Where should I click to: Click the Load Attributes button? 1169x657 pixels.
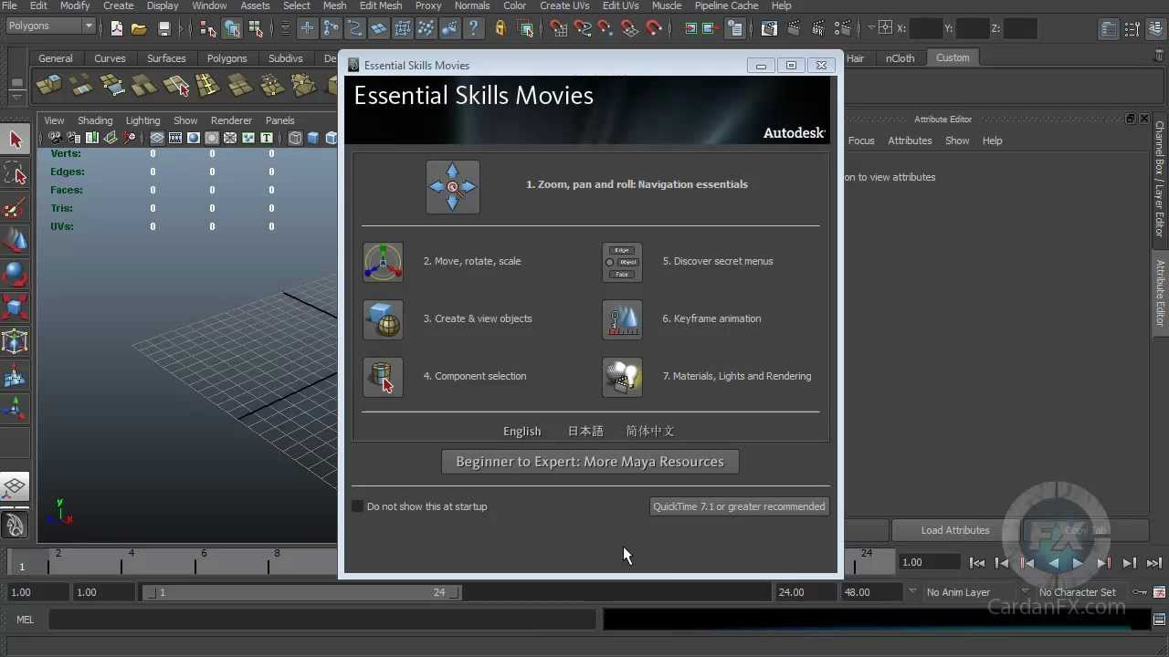(955, 530)
